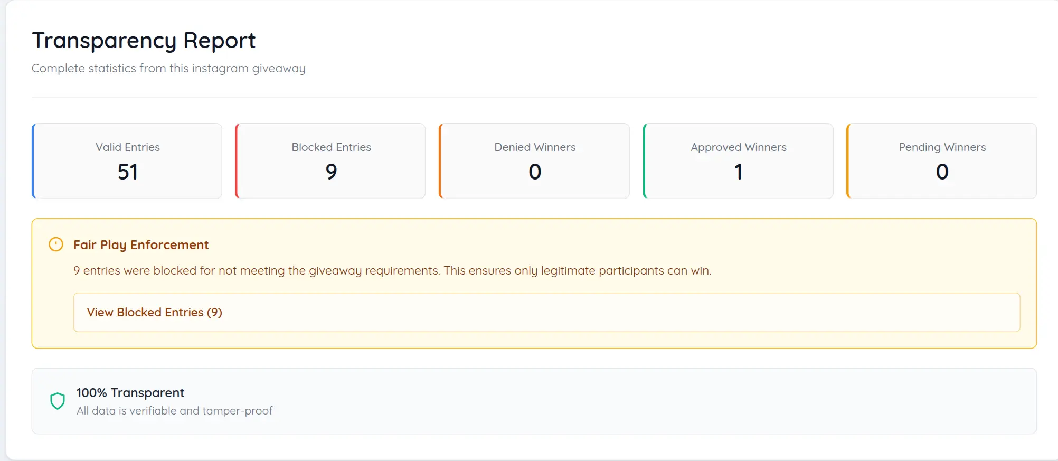The width and height of the screenshot is (1058, 461).
Task: Click the '9 entries were blocked' description
Action: point(392,270)
